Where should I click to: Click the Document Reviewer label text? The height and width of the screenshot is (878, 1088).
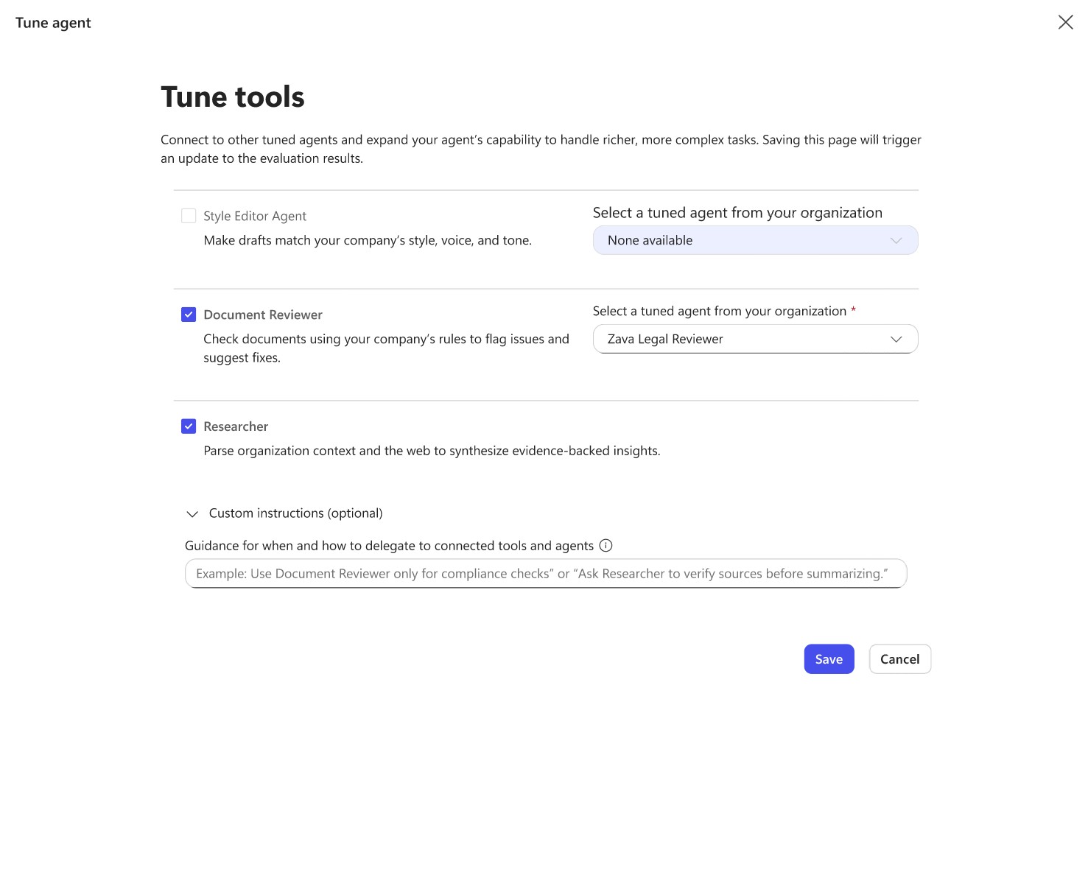pyautogui.click(x=263, y=315)
